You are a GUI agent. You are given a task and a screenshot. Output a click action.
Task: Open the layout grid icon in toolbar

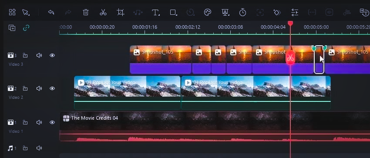[x=12, y=12]
